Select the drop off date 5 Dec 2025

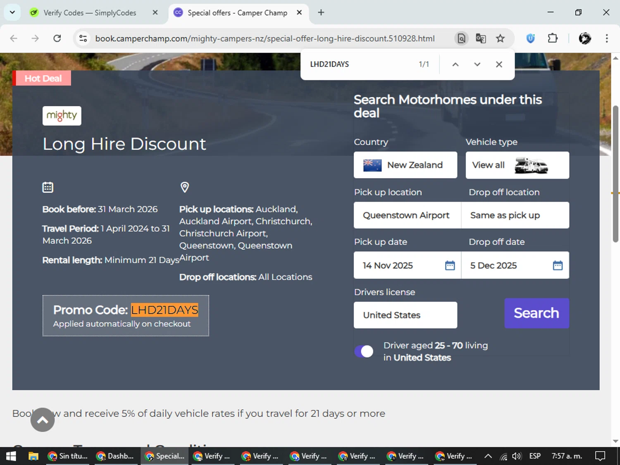tap(515, 265)
